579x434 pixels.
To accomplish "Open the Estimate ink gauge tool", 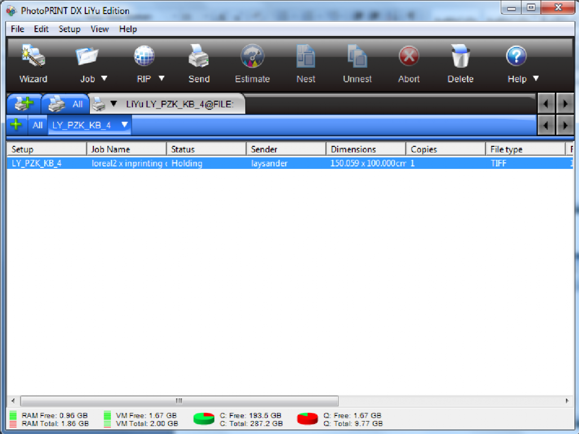I will coord(252,58).
